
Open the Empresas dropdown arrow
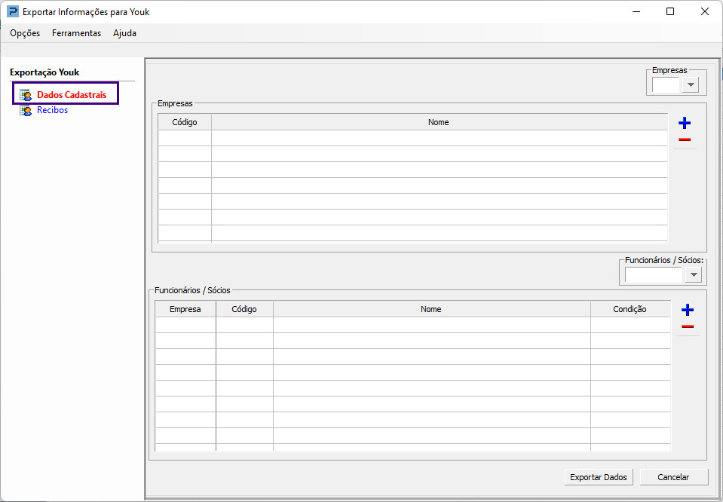(x=691, y=85)
